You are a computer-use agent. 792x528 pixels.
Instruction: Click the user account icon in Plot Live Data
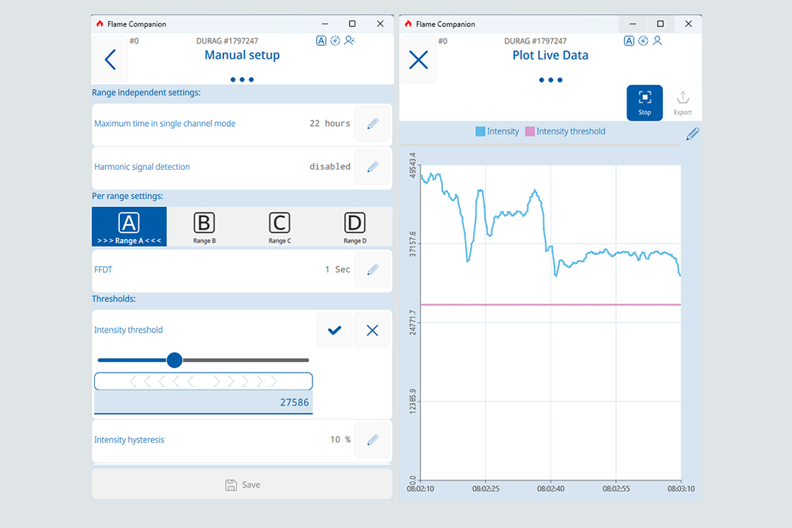(x=656, y=41)
